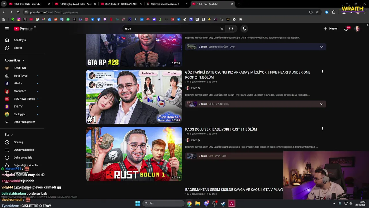Open the Twitch bookmark
This screenshot has height=208, width=369.
click(x=105, y=19)
